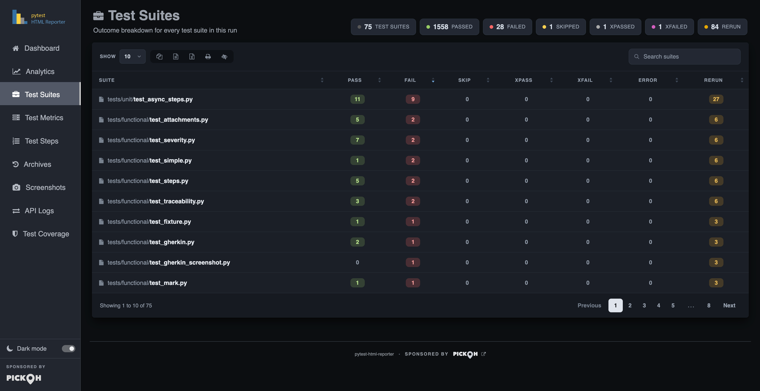This screenshot has width=760, height=391.
Task: Click the Next pagination button
Action: 729,305
